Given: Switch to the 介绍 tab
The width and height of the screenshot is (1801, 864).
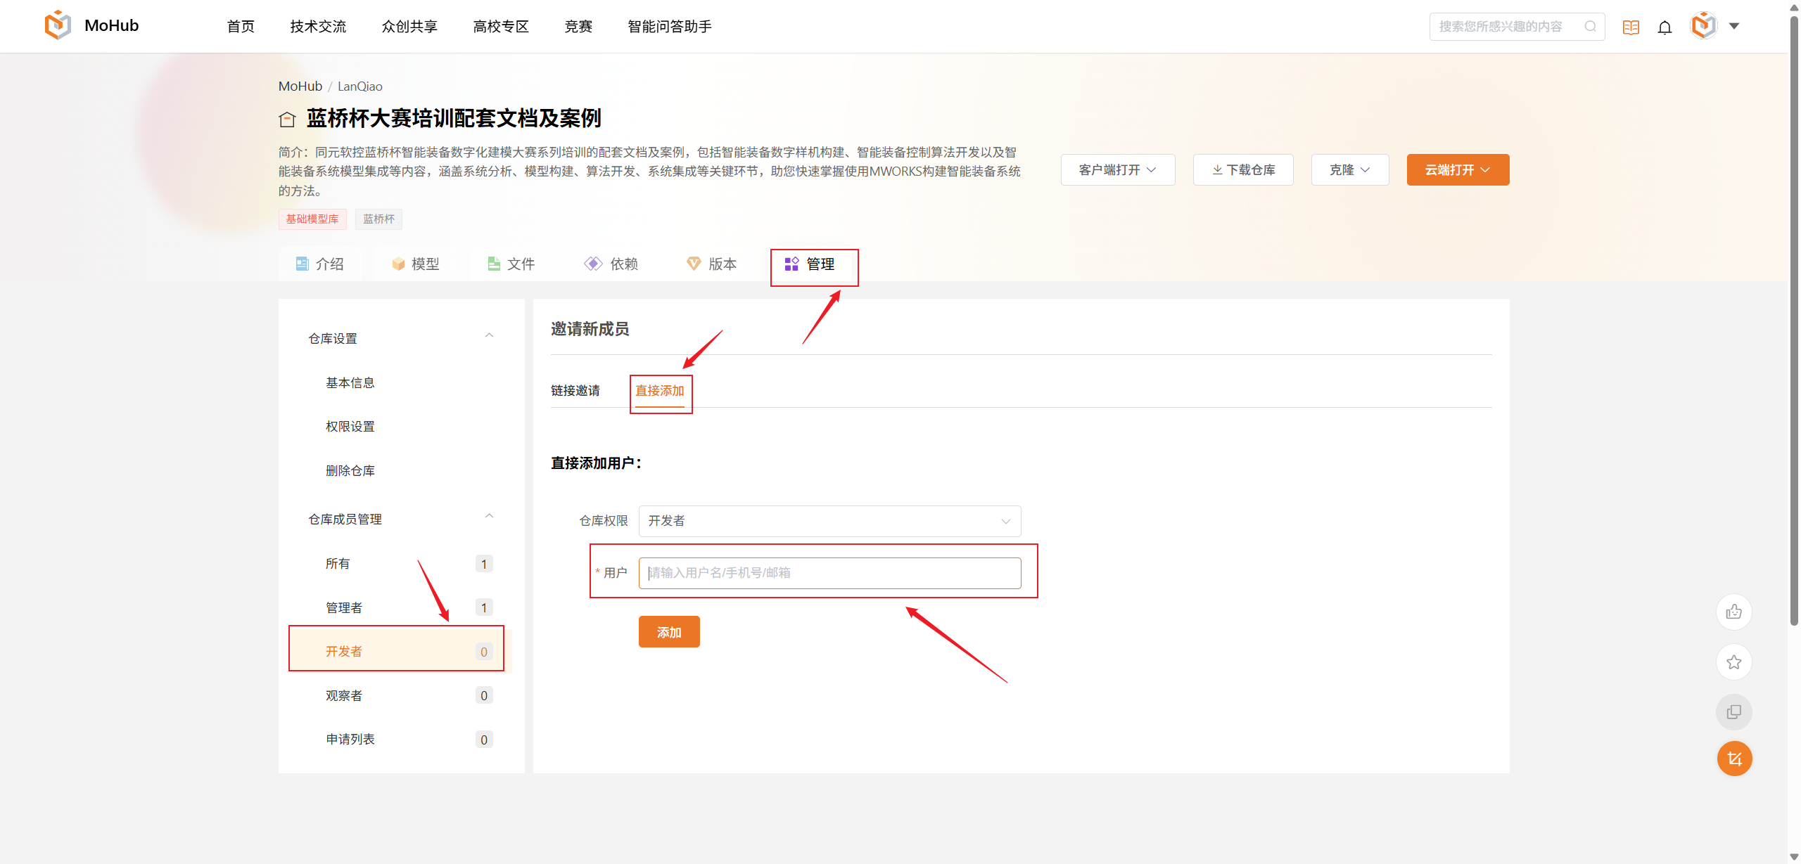Looking at the screenshot, I should pyautogui.click(x=320, y=264).
